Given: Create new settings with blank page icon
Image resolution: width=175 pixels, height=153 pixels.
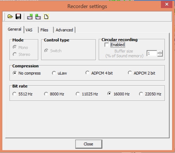Looking at the screenshot, I should coord(46,17).
